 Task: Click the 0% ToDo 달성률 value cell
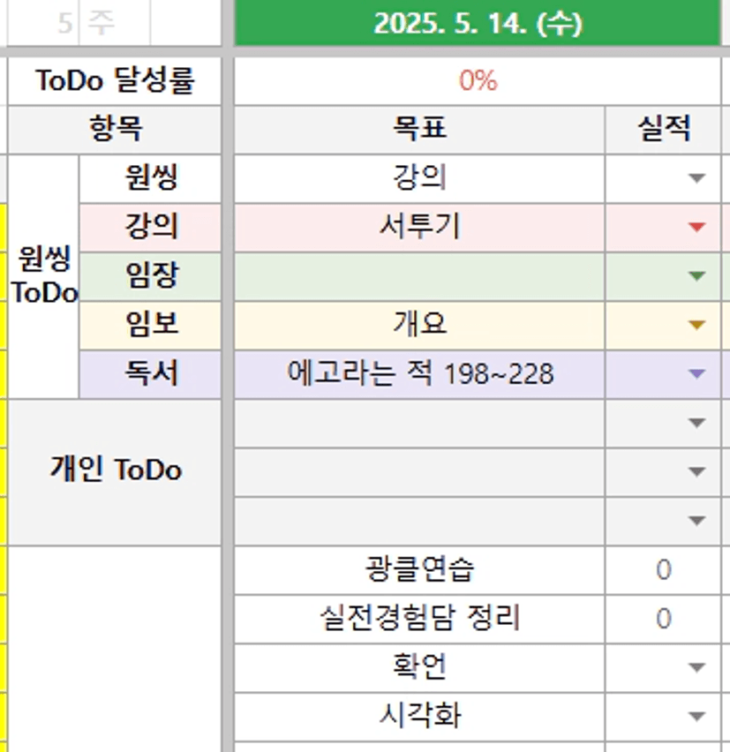[478, 81]
